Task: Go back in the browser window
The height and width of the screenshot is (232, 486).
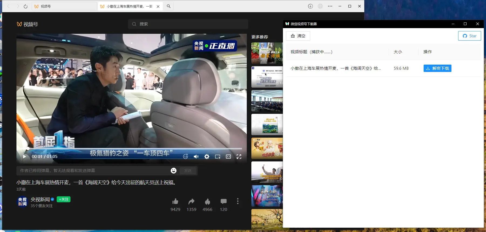Action: tap(8, 6)
